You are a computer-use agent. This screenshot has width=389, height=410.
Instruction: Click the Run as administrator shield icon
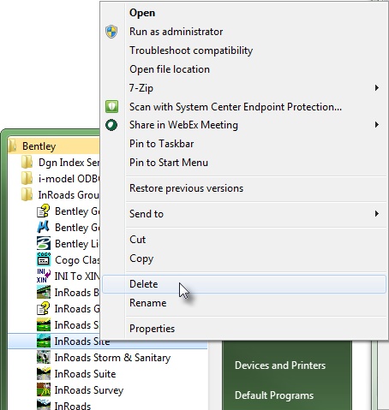coord(111,32)
